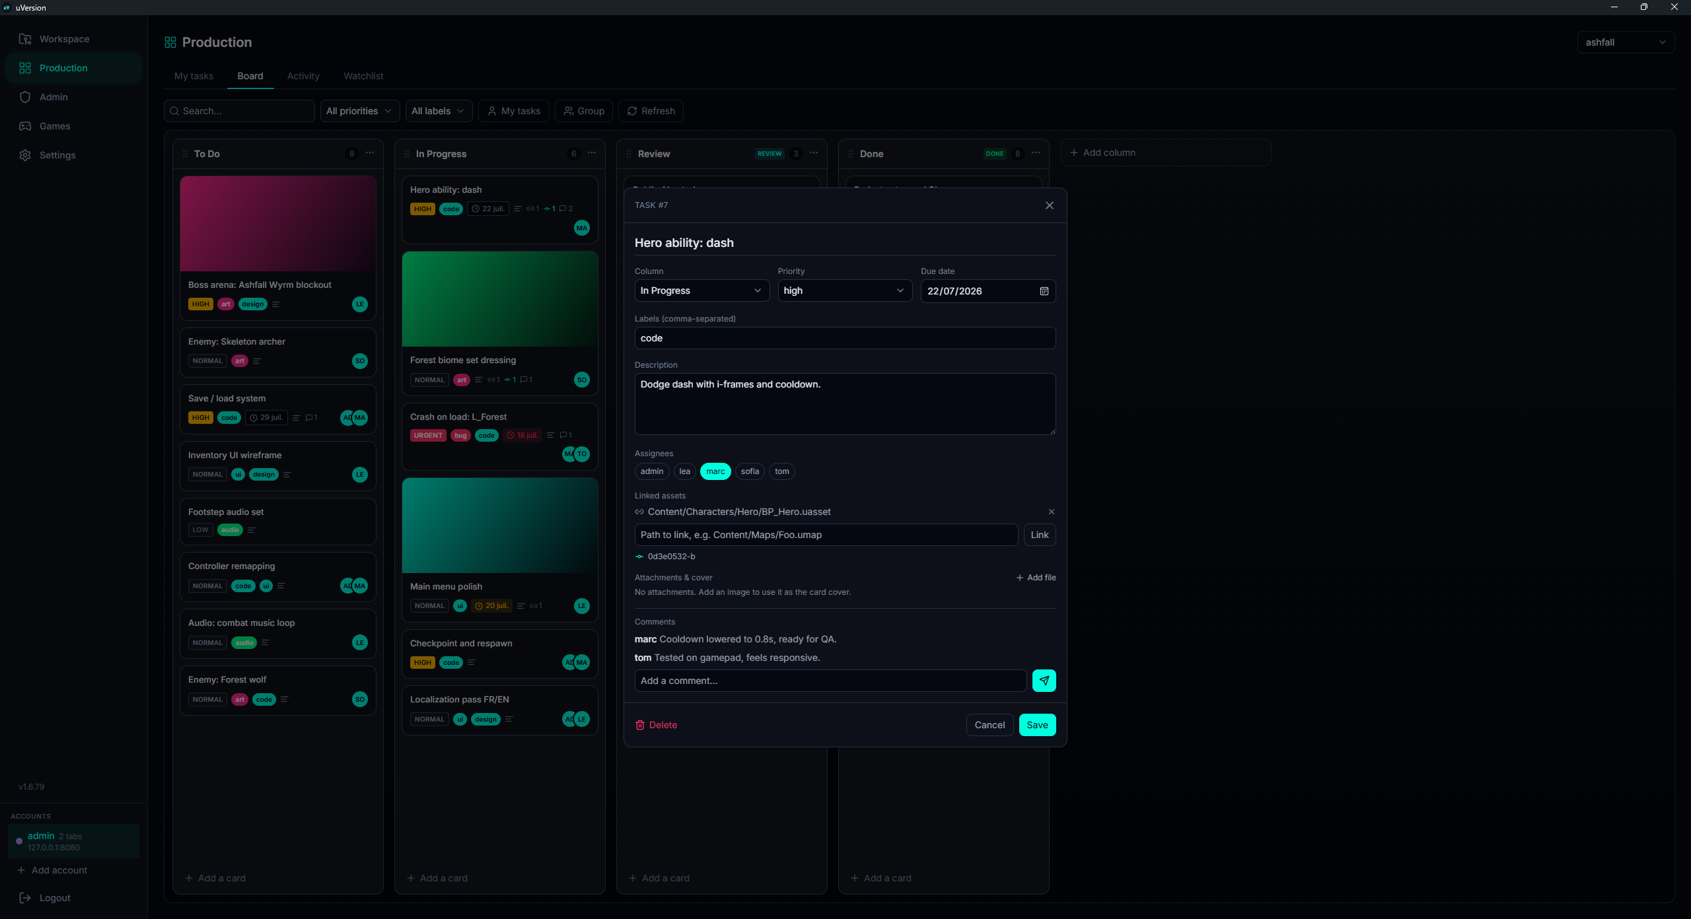This screenshot has width=1691, height=919.
Task: Open the Review column options menu
Action: (x=814, y=153)
